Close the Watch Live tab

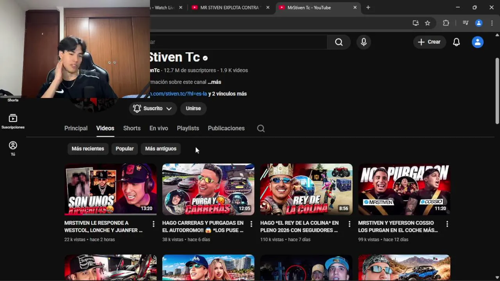click(x=180, y=7)
